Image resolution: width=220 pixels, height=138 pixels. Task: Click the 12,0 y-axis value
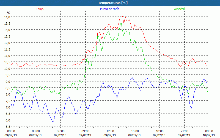pos(7,43)
